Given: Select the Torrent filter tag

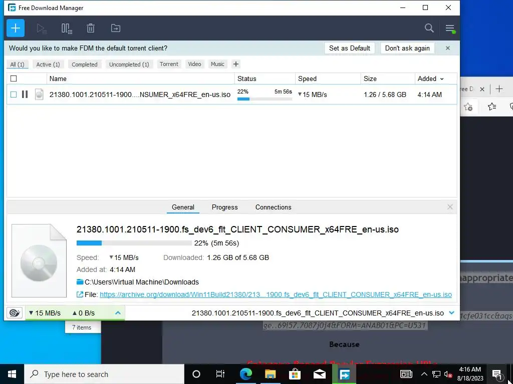Looking at the screenshot, I should [169, 64].
